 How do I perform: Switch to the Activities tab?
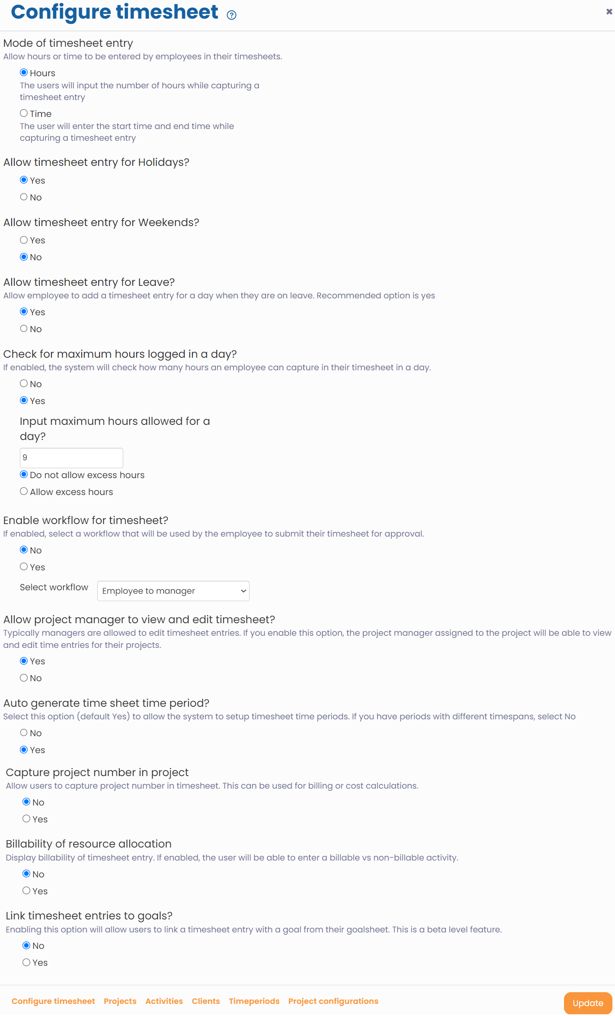click(x=164, y=1001)
